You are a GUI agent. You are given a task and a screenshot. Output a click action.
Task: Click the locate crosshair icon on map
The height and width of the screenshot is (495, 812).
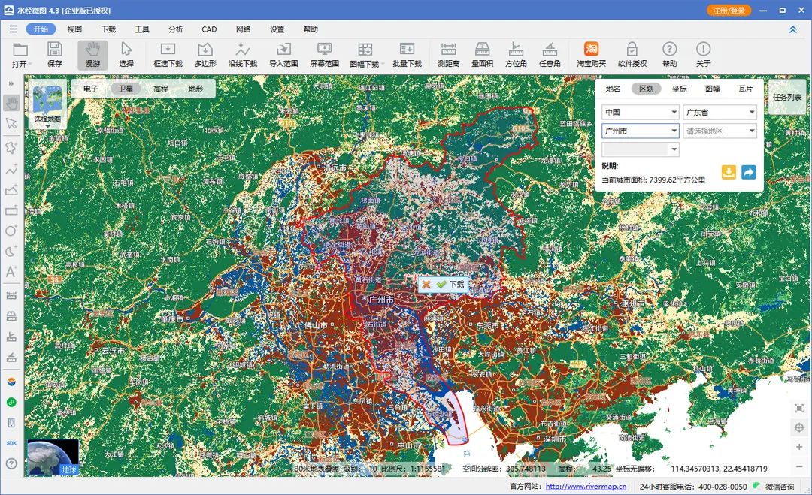pos(799,427)
